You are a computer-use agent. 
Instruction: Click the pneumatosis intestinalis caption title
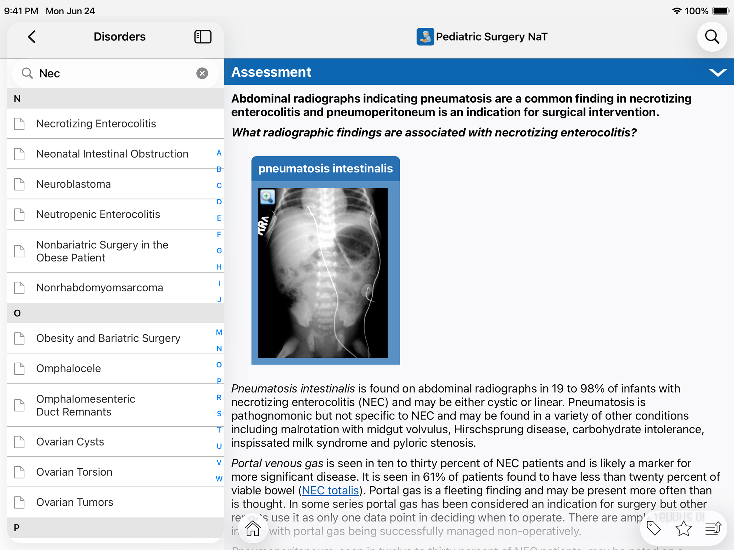[x=326, y=168]
